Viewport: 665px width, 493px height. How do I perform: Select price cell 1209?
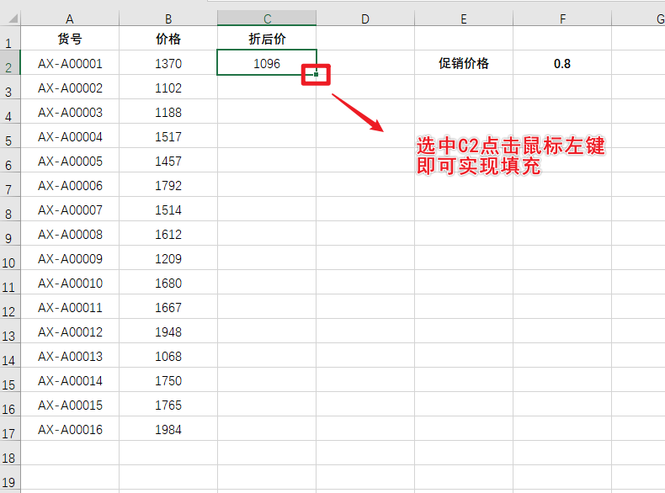(168, 258)
